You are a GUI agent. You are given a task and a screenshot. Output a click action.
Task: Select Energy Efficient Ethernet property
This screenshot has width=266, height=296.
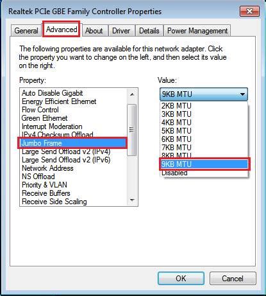[x=74, y=101]
